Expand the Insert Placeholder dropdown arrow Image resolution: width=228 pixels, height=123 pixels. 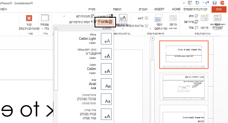coord(150,29)
